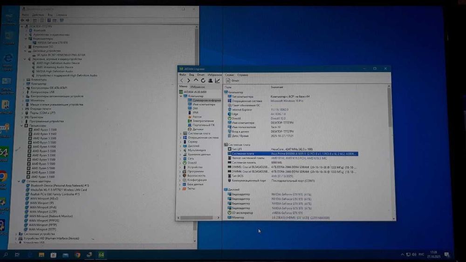This screenshot has width=466, height=262.
Task: Go up one level in AIDA64
Action: click(196, 81)
